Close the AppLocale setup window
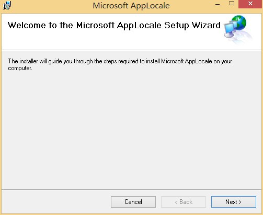 point(250,4)
